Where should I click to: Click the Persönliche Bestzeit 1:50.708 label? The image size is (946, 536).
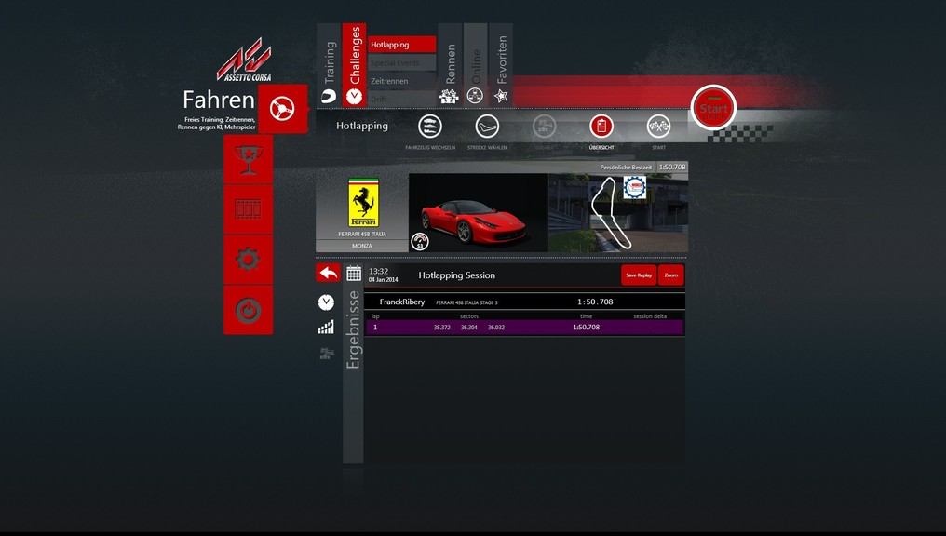[642, 167]
